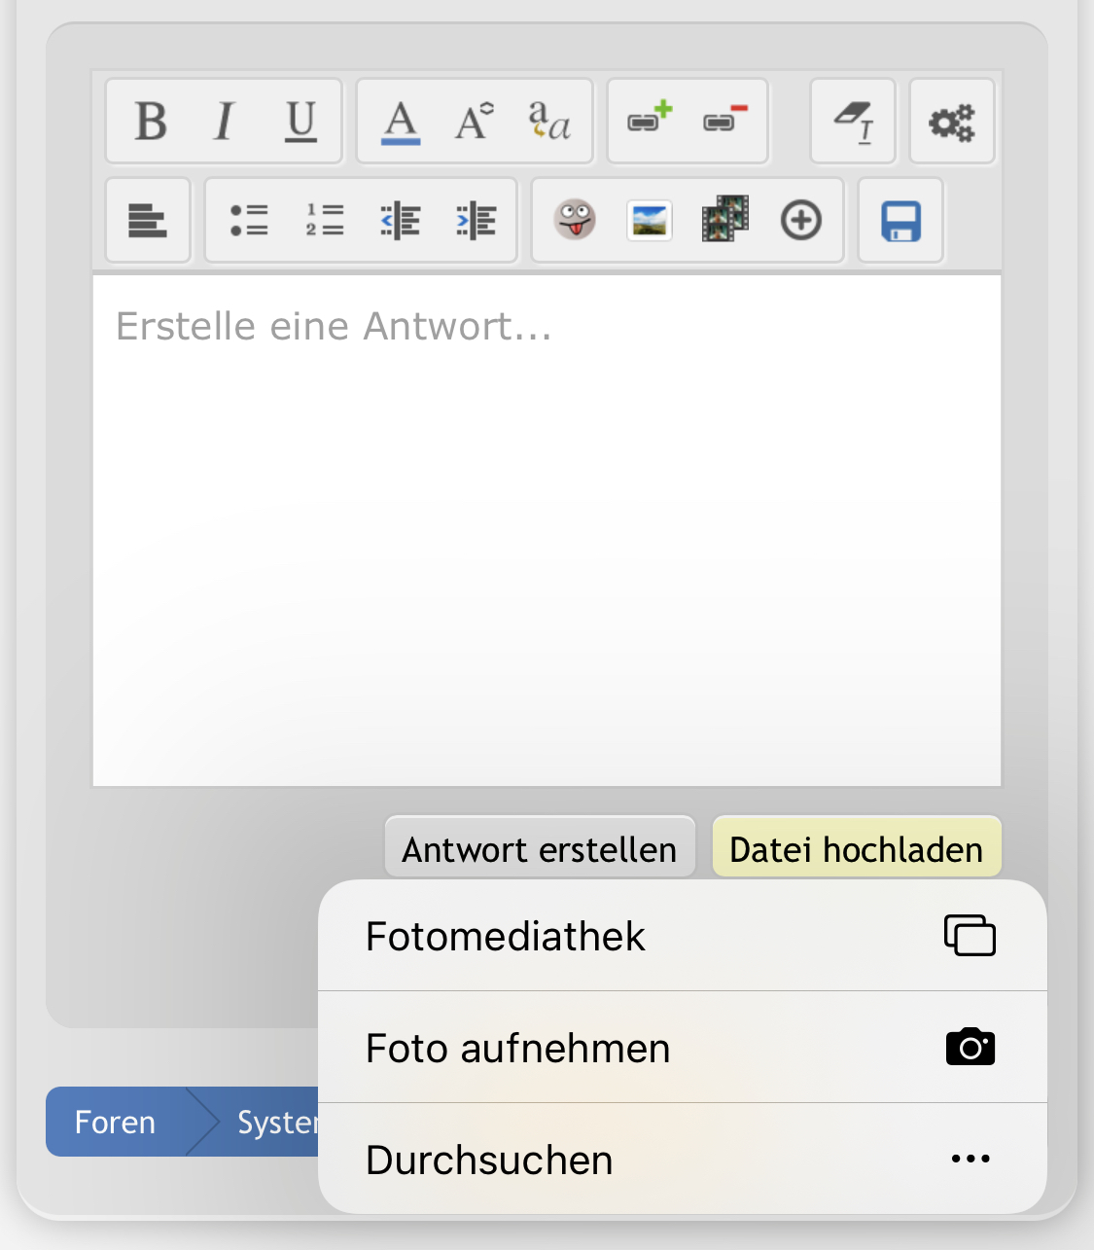This screenshot has width=1094, height=1250.
Task: Open the font size option
Action: (476, 122)
